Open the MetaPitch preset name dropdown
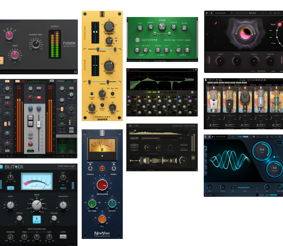 [x=221, y=137]
